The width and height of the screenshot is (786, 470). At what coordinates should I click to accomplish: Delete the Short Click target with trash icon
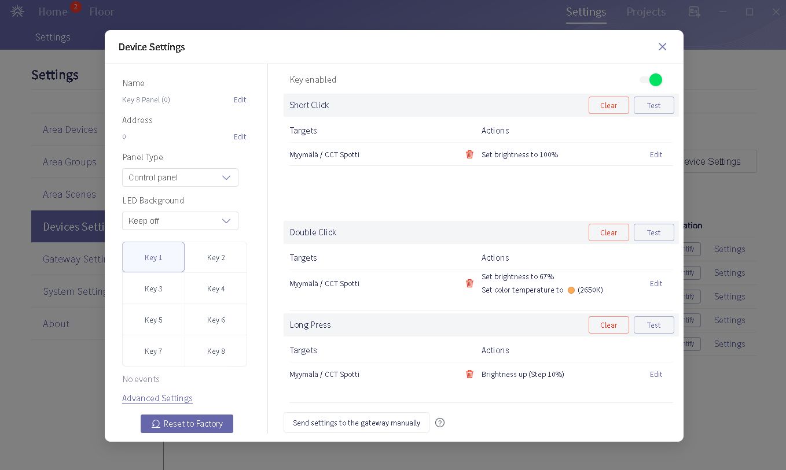[x=469, y=154]
